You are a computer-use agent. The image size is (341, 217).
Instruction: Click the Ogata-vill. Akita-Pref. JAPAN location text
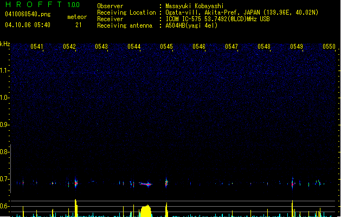(242, 12)
